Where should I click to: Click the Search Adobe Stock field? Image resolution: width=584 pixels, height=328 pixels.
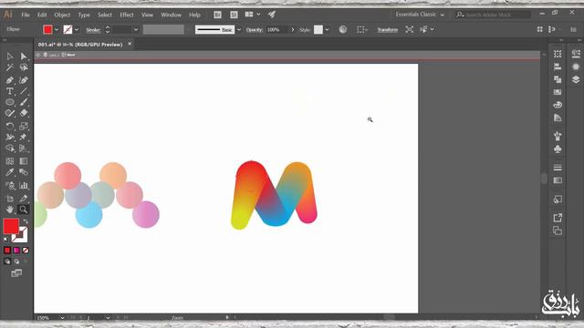click(494, 15)
